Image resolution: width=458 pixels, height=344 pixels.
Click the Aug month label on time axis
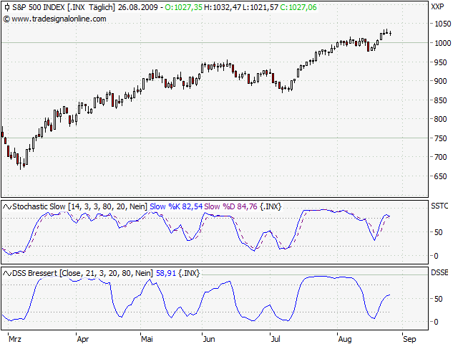[x=345, y=339]
